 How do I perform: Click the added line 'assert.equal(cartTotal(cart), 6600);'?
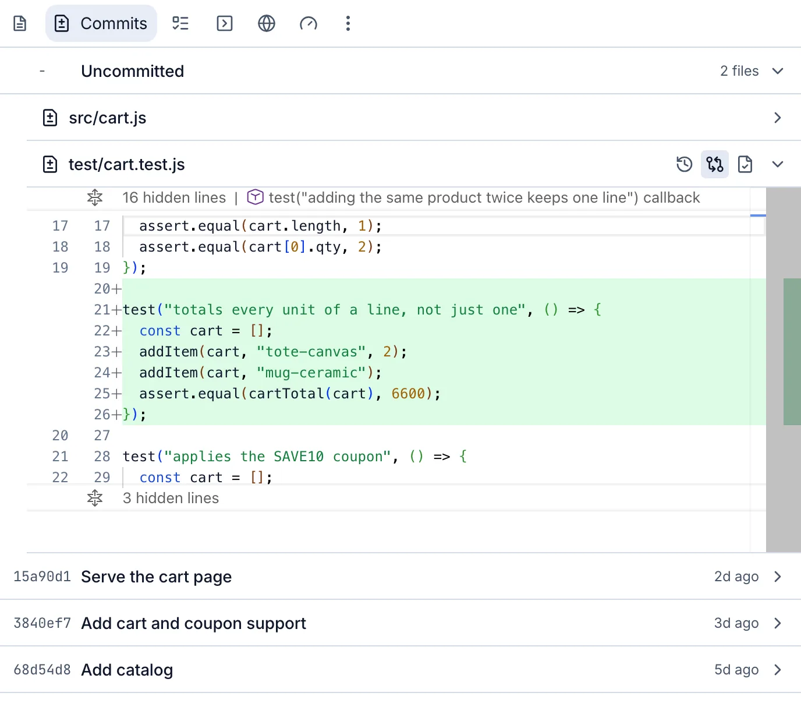tap(290, 394)
